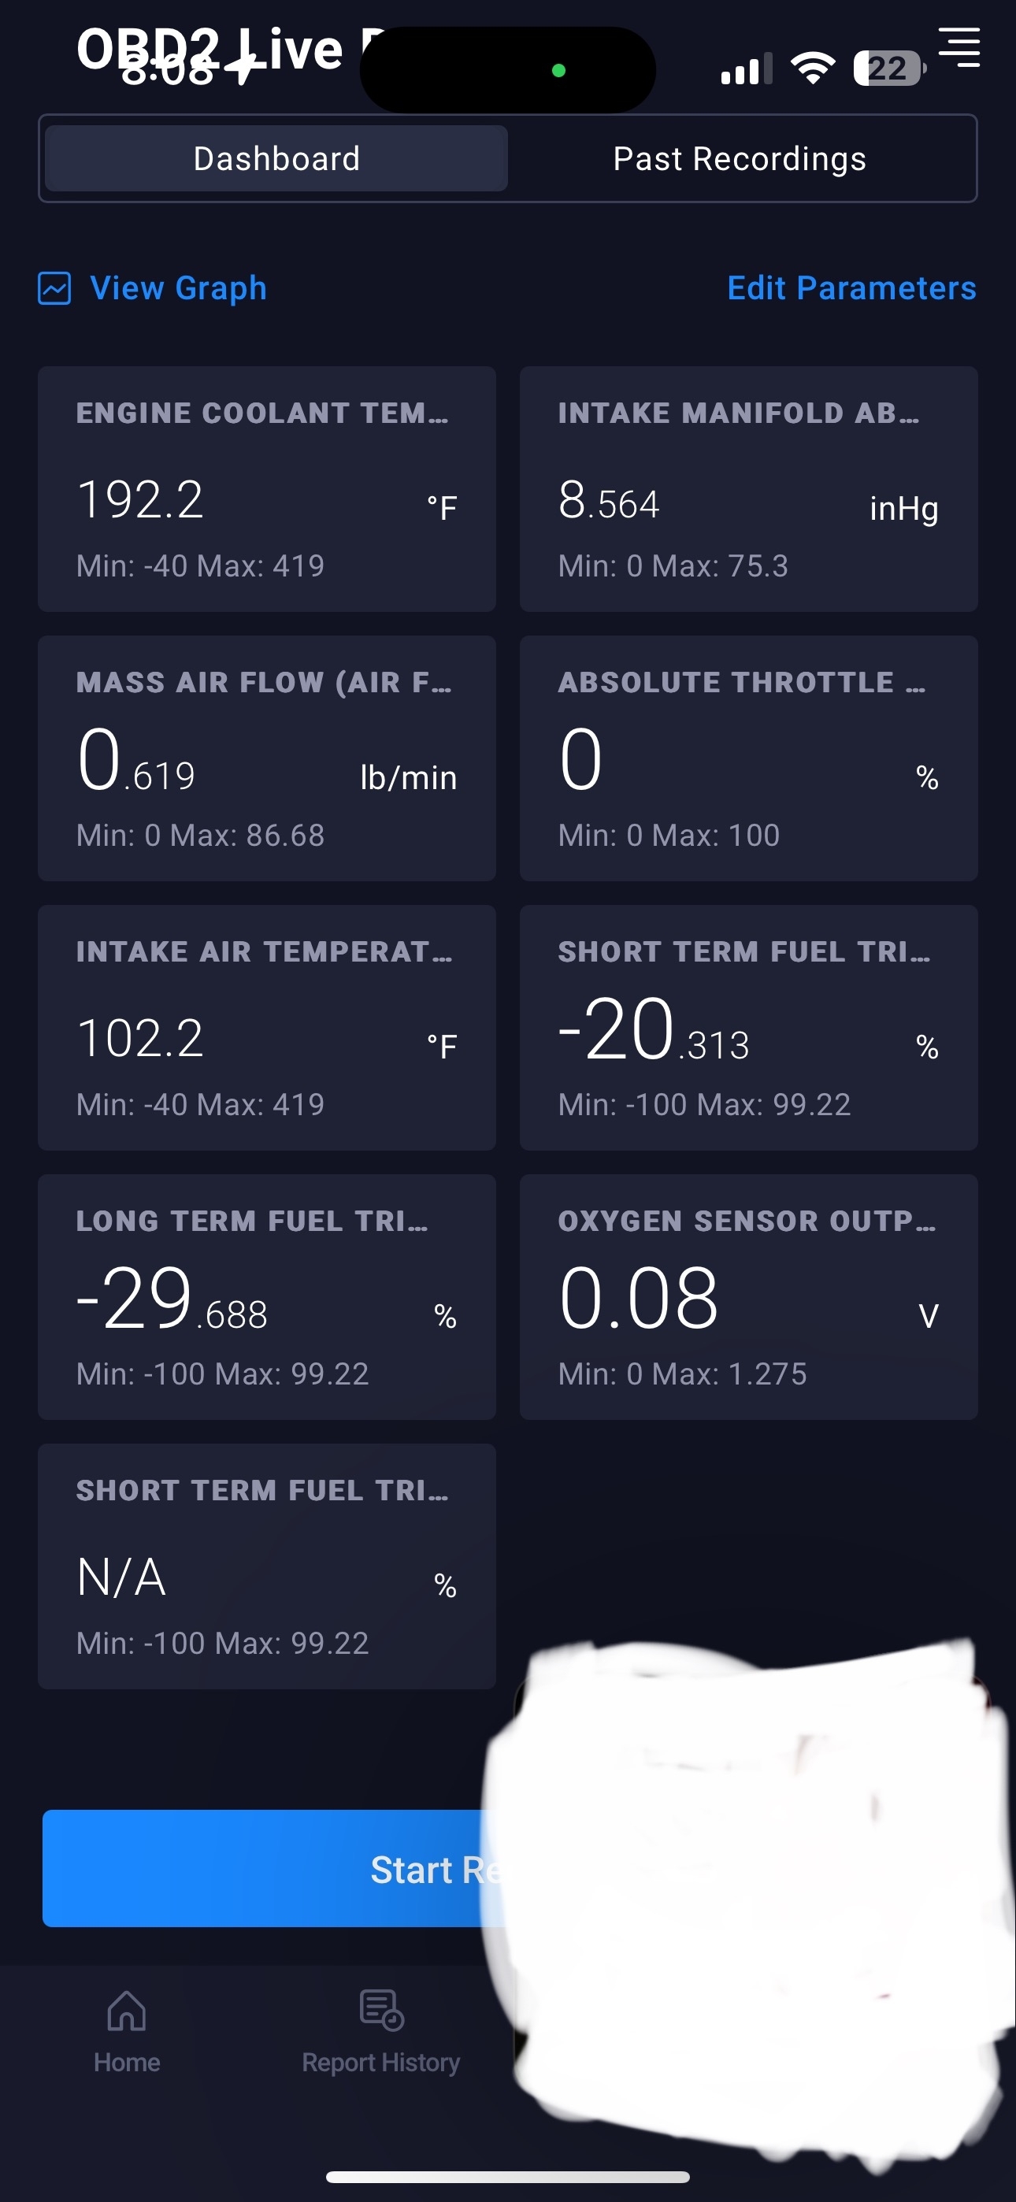Open the View Graph link
The image size is (1016, 2202).
tap(178, 289)
